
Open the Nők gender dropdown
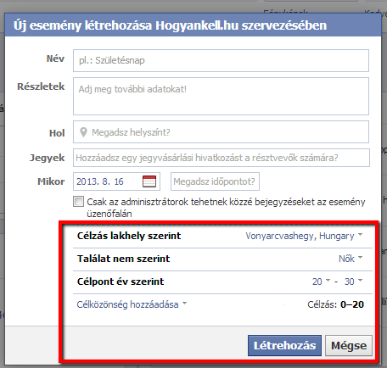[x=351, y=259]
